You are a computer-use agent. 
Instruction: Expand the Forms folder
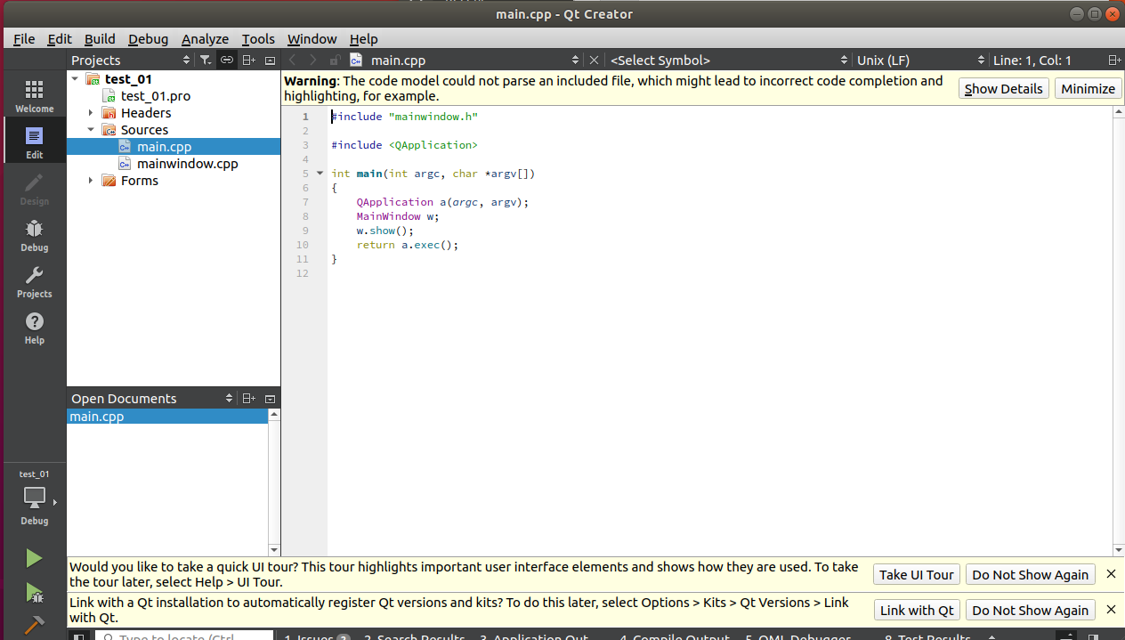pos(91,181)
